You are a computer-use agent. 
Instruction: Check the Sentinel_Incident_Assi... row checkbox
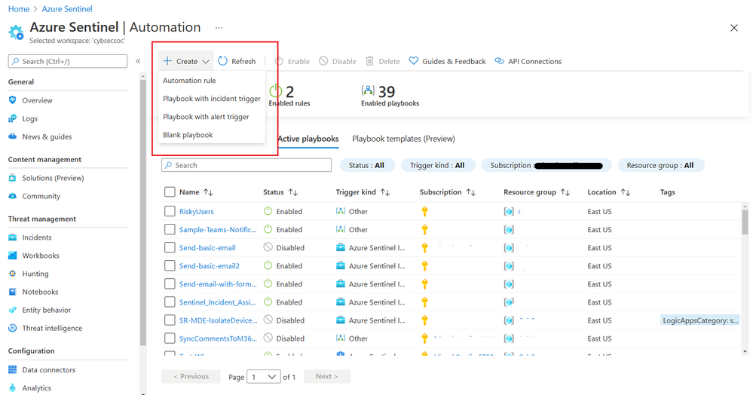[170, 302]
